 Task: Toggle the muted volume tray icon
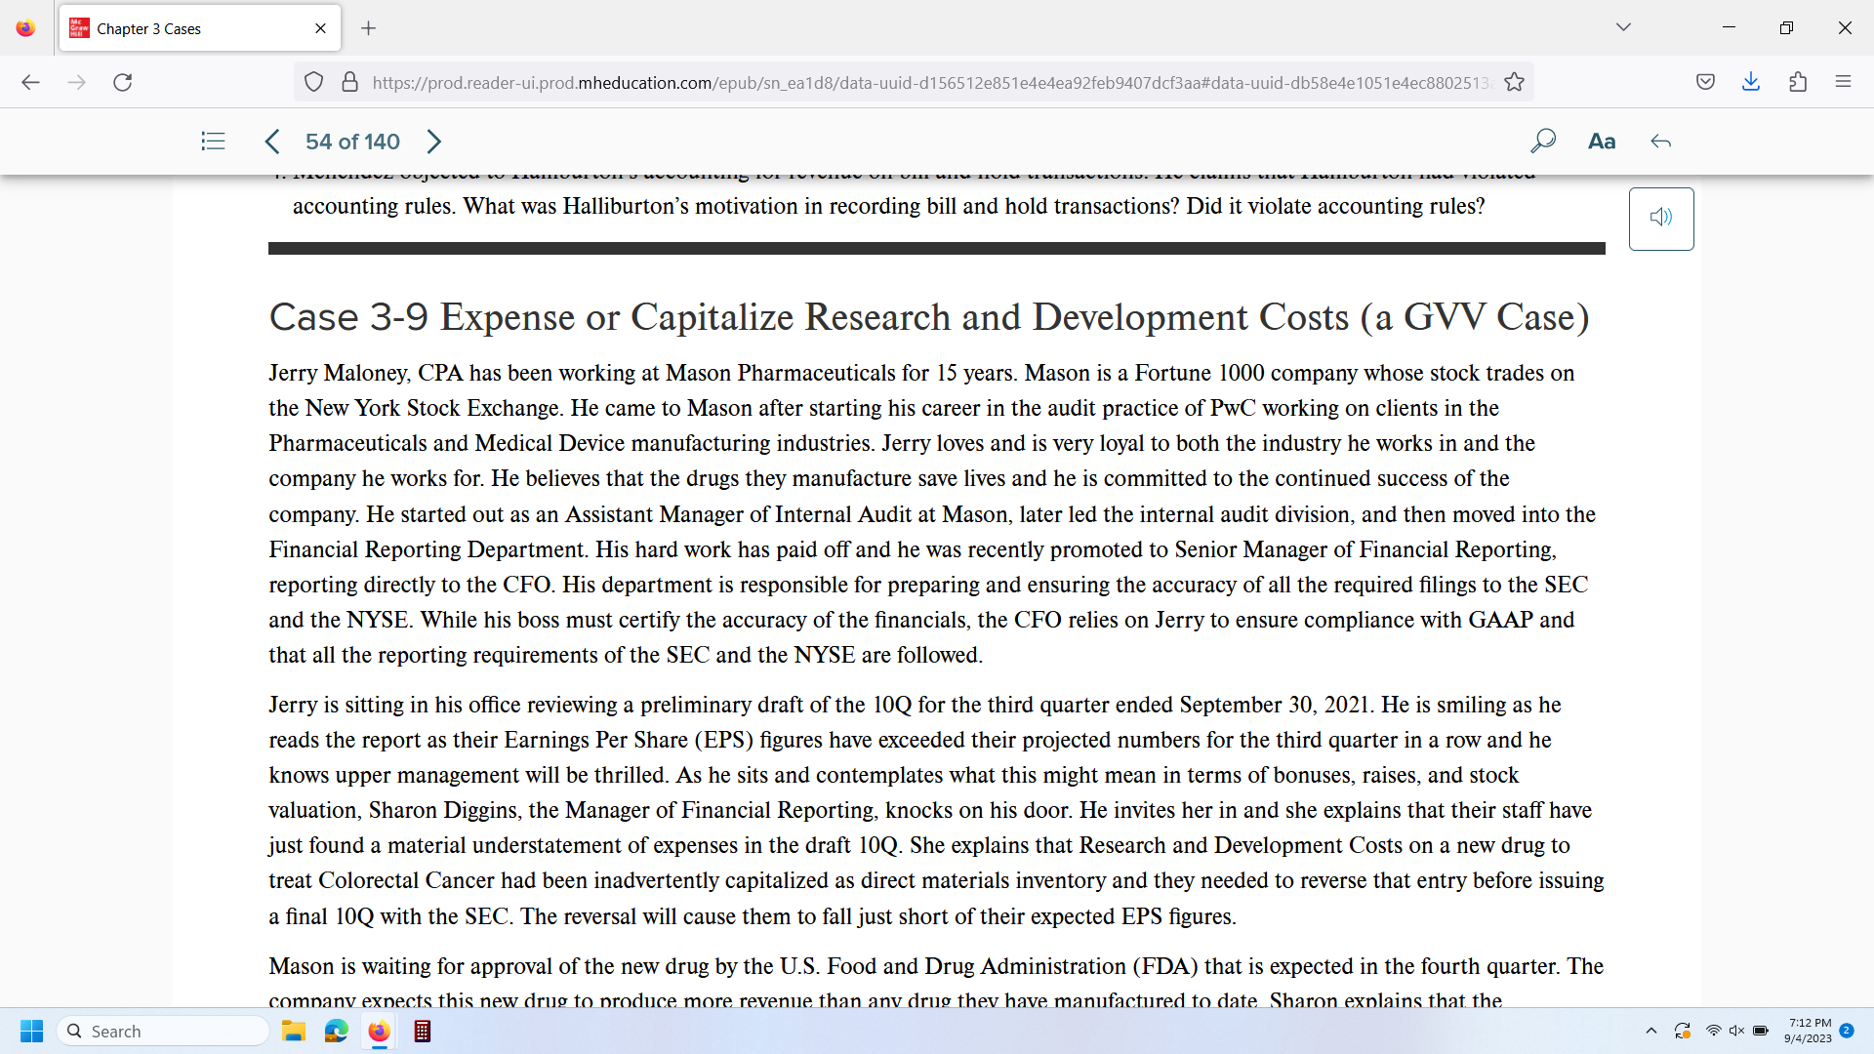point(1736,1031)
